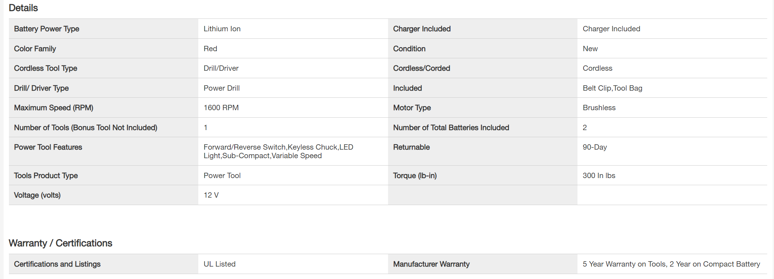Select the Belt Clip,Tool Bag value
This screenshot has width=774, height=279.
tap(612, 88)
